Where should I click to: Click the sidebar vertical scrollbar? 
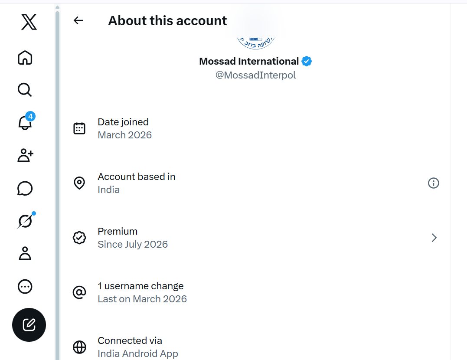pyautogui.click(x=58, y=185)
